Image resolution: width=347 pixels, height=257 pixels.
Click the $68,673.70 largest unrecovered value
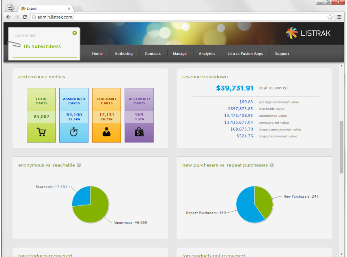(x=241, y=129)
